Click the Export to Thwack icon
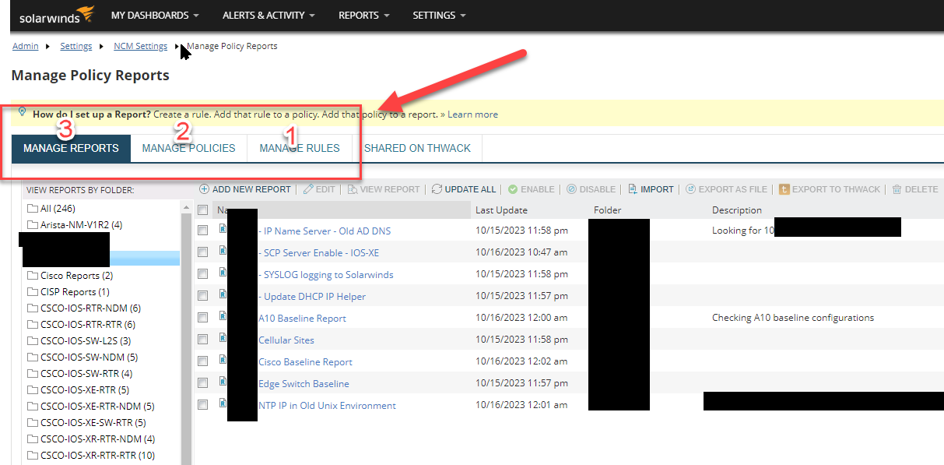 784,189
